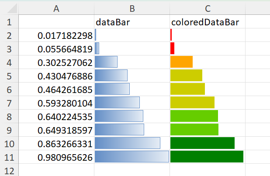Select row 4 header
This screenshot has width=270, height=176.
click(9, 62)
